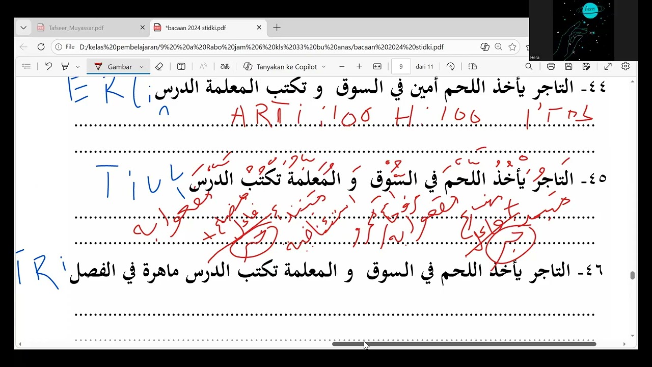Screen dimensions: 652x367
Task: Switch to the Tafseer_Muyassar.pdf tab
Action: (91, 28)
